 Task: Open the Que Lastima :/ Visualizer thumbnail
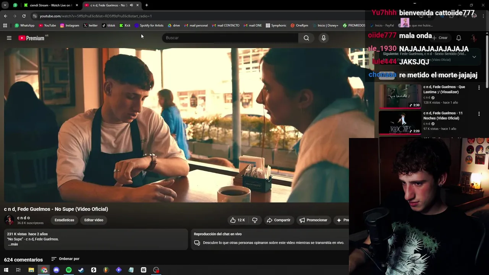tap(400, 96)
